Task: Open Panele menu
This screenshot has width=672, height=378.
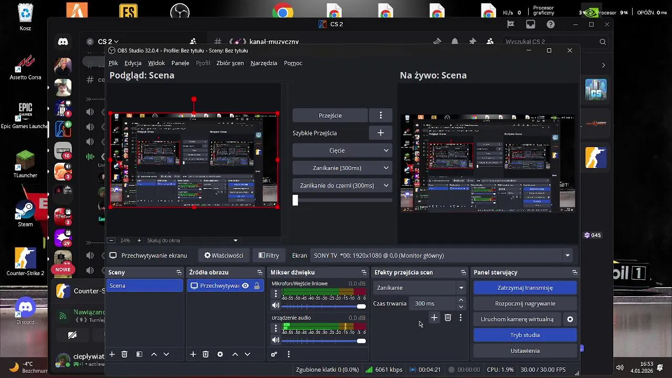Action: point(180,63)
